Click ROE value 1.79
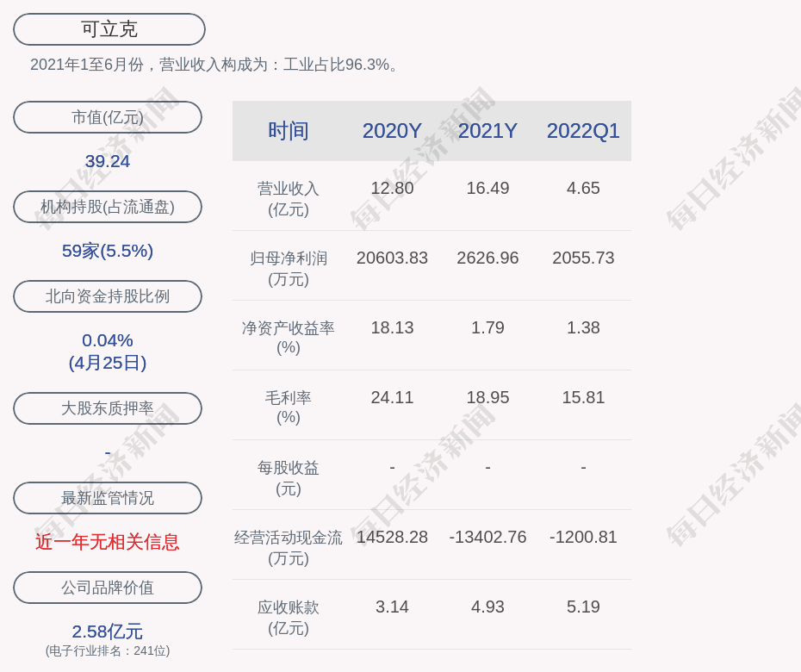The width and height of the screenshot is (801, 672). [x=487, y=327]
